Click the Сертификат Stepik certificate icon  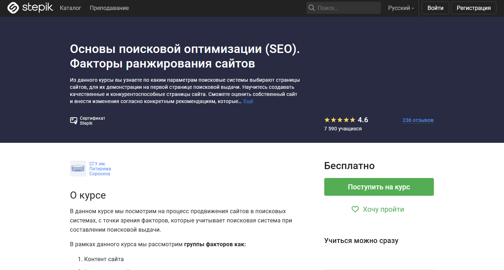(x=73, y=121)
